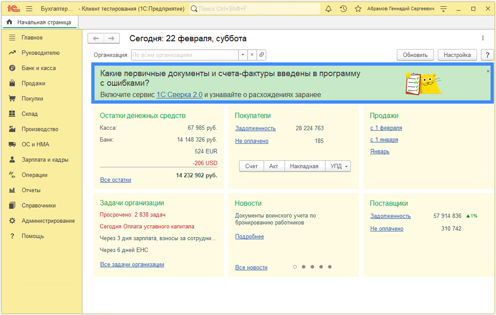Click the Помощь question mark icon

(x=12, y=236)
